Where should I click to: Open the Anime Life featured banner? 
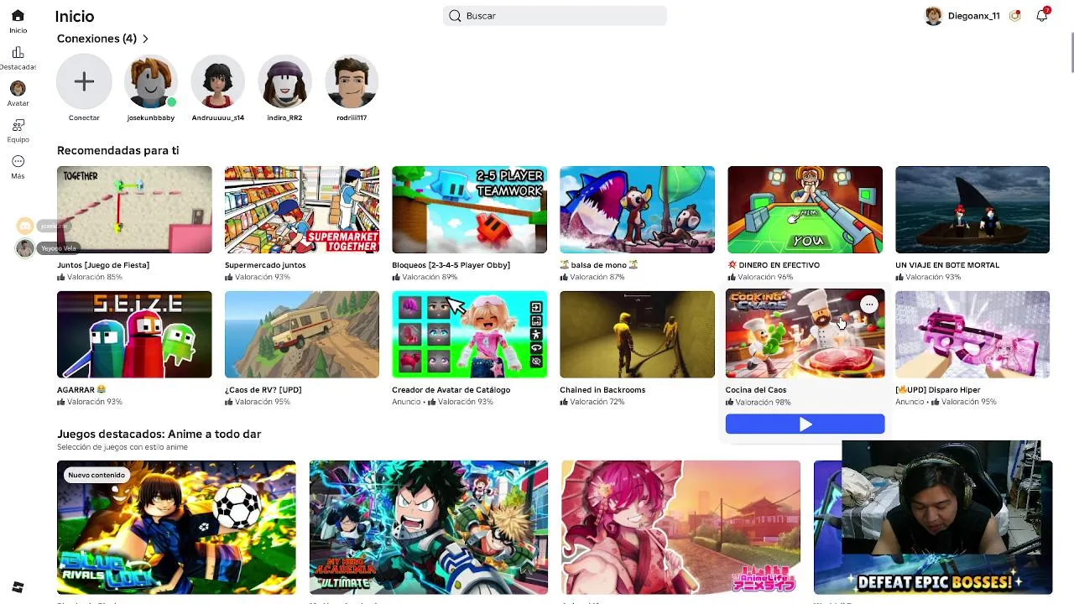pyautogui.click(x=680, y=528)
